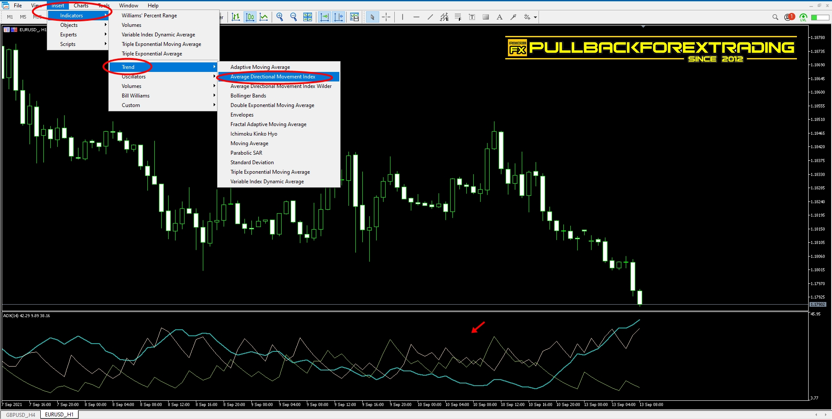Insert a Fibonacci retracement
The image size is (832, 419).
(458, 17)
